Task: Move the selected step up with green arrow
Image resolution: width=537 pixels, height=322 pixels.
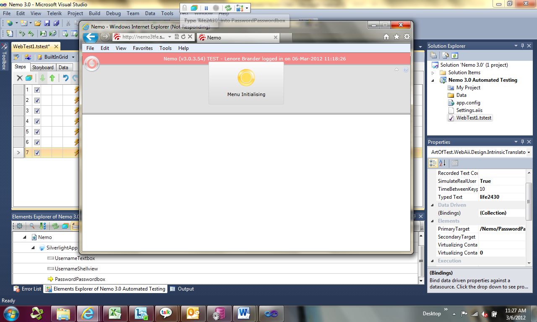Action: coord(52,78)
